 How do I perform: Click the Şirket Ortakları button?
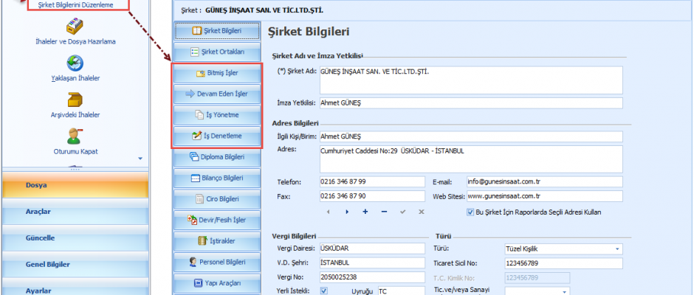click(x=216, y=52)
